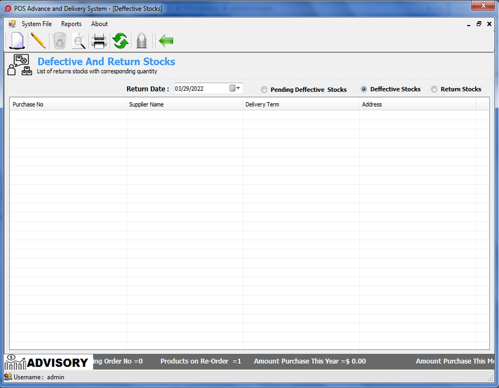Viewport: 499px width, 388px height.
Task: Click the Print icon on the toolbar
Action: [x=100, y=40]
